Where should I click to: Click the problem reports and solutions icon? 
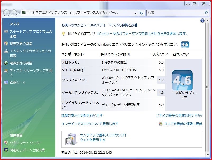pyautogui.click(x=6, y=150)
